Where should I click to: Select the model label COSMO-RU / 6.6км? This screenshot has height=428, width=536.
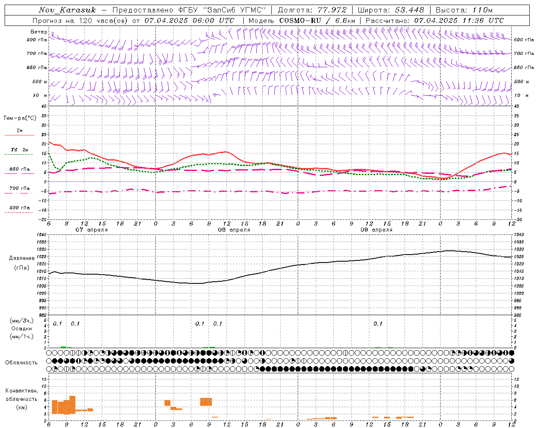(x=317, y=20)
